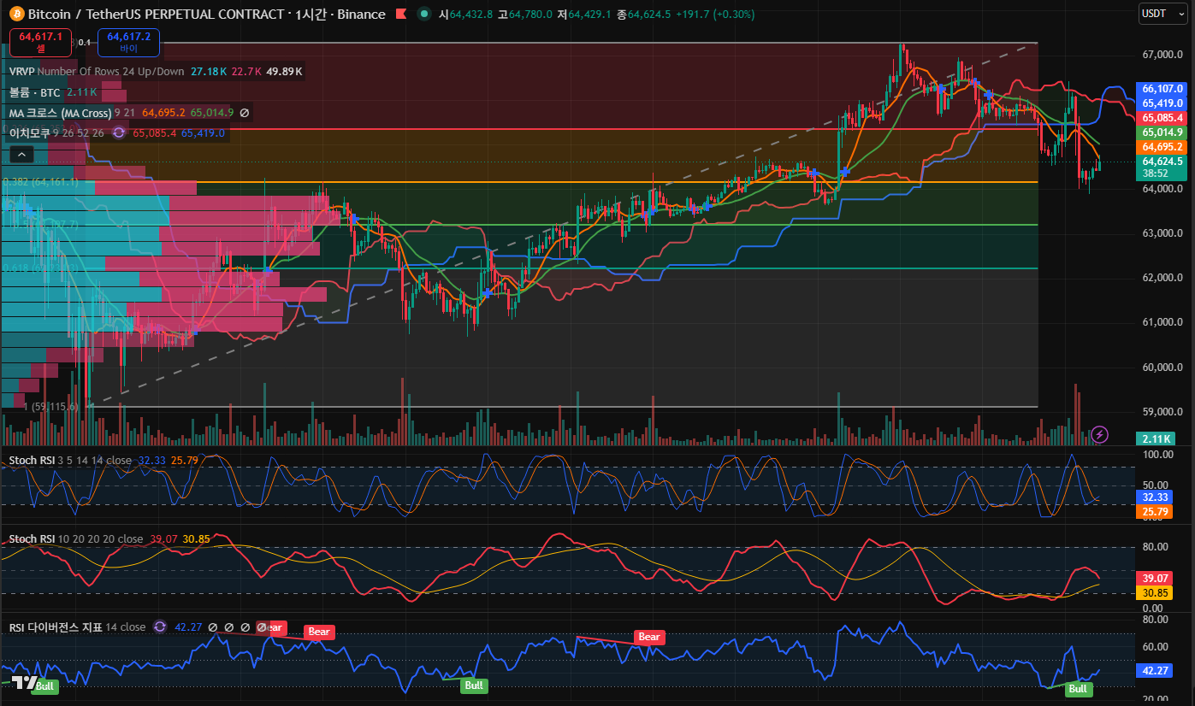Click the blue 바이 buy button
This screenshot has width=1195, height=706.
128,42
